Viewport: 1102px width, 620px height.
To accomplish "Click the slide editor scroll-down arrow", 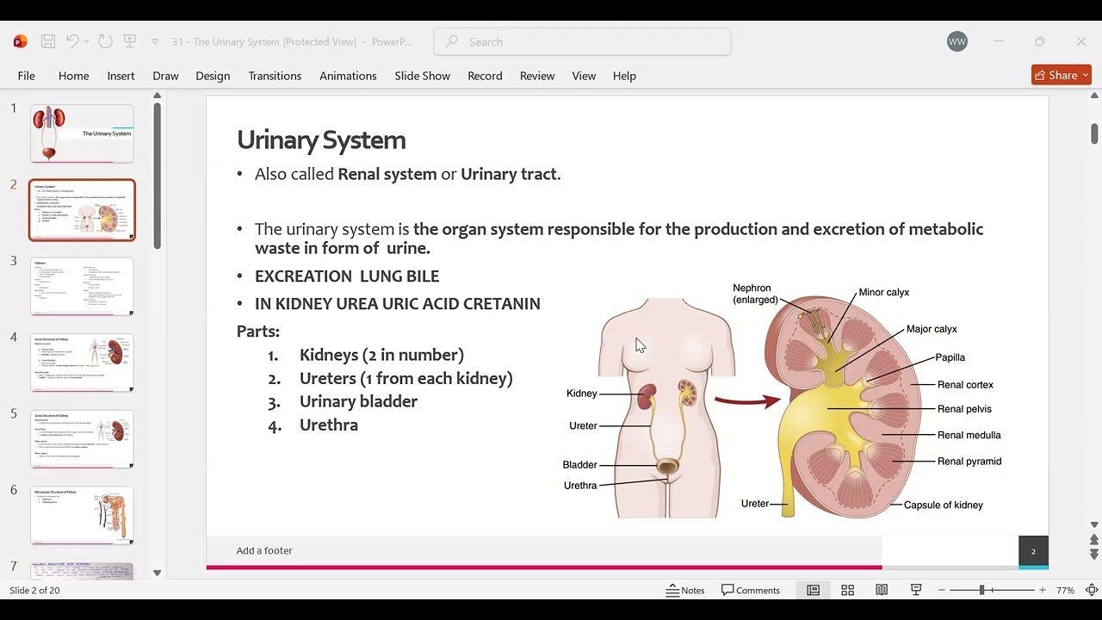I will click(1094, 524).
